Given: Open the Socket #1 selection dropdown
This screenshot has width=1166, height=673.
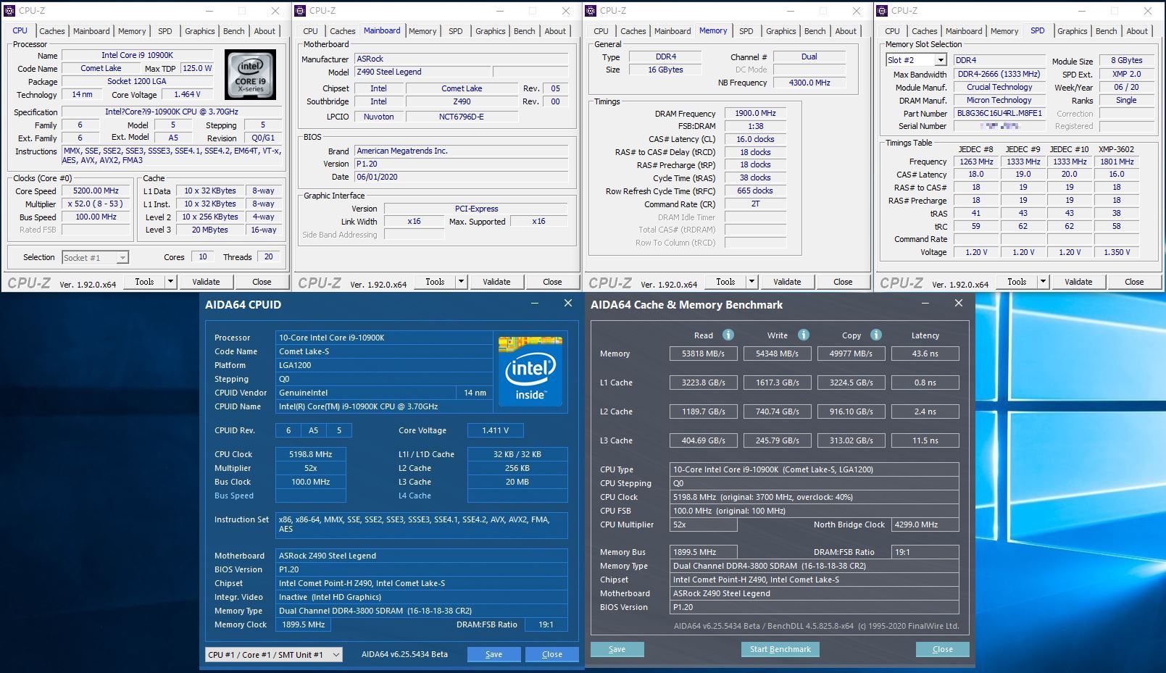Looking at the screenshot, I should [x=122, y=257].
